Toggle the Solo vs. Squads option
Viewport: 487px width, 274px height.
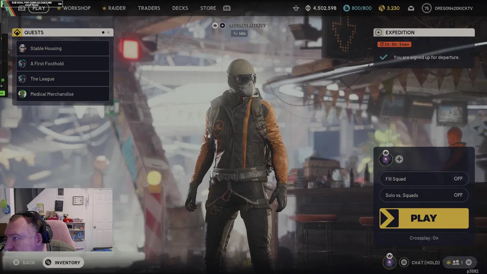tap(424, 195)
